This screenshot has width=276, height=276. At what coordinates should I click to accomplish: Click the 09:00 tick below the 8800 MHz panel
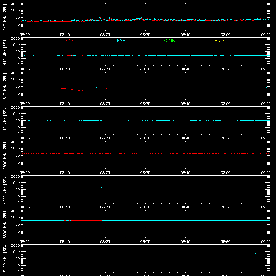(x=266, y=242)
